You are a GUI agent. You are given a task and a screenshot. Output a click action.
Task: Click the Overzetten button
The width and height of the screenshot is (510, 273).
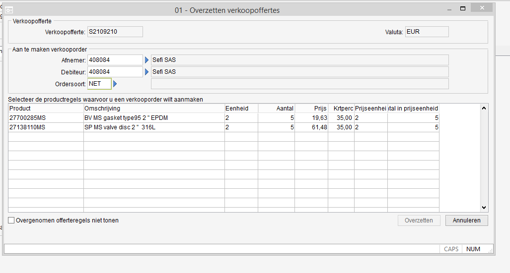[419, 220]
